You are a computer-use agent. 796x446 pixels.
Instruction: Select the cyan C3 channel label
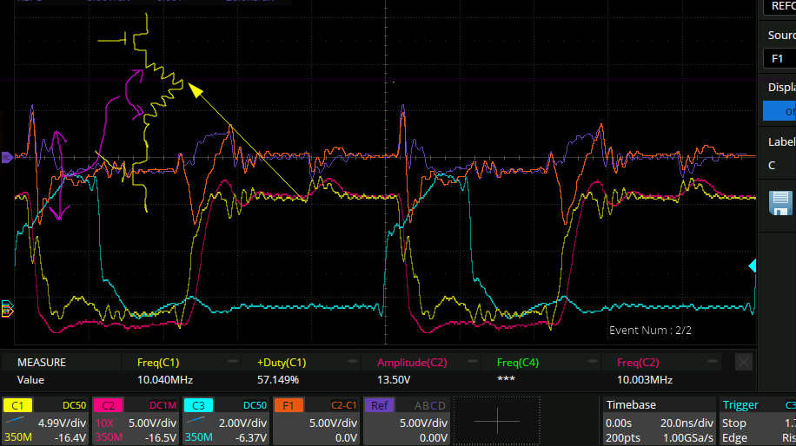click(x=198, y=405)
